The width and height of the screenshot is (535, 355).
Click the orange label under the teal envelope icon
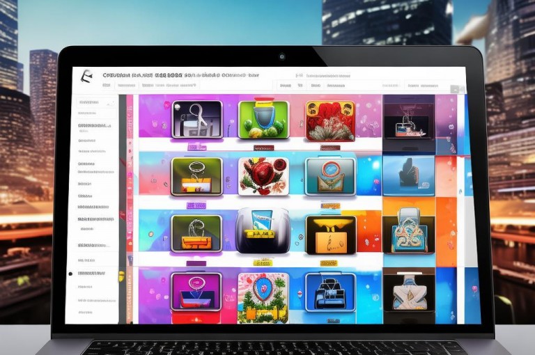[x=330, y=206]
